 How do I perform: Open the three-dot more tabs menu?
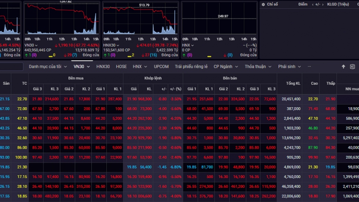click(309, 67)
